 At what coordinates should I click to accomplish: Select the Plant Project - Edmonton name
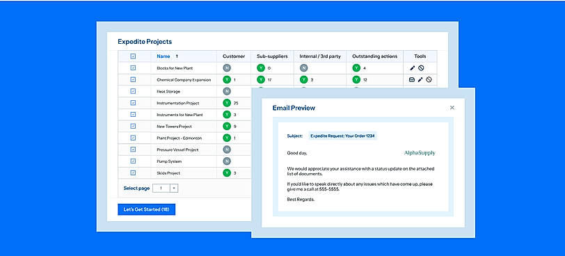coord(179,138)
